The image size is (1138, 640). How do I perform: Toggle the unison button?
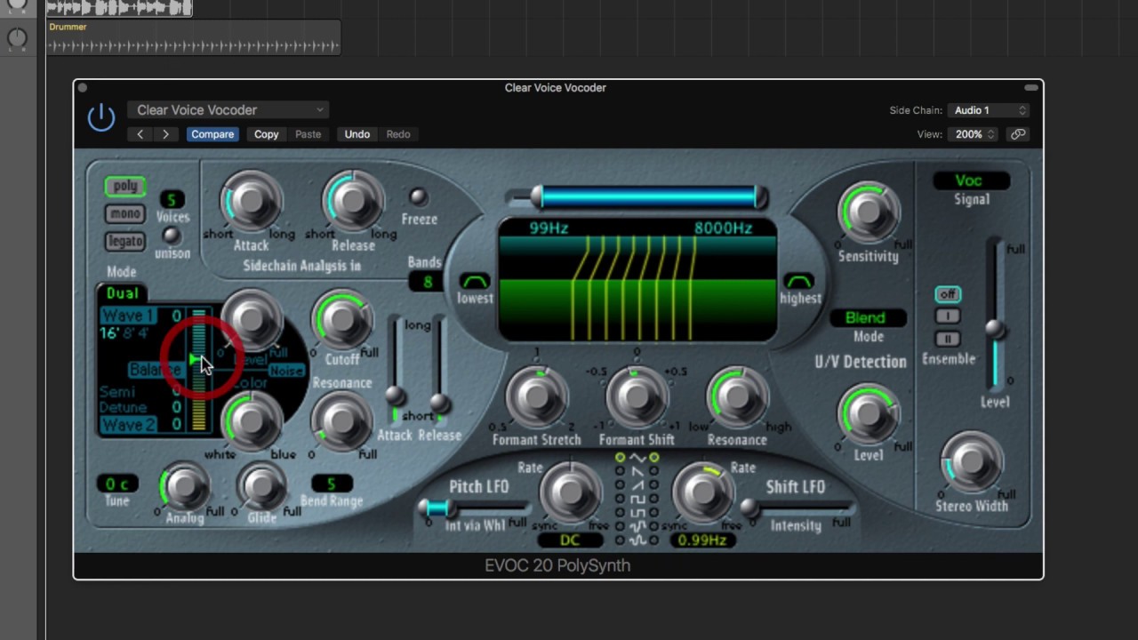tap(170, 236)
